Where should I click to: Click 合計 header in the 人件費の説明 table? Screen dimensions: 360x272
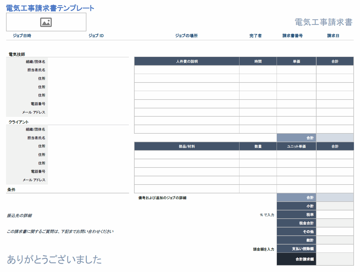pos(335,61)
